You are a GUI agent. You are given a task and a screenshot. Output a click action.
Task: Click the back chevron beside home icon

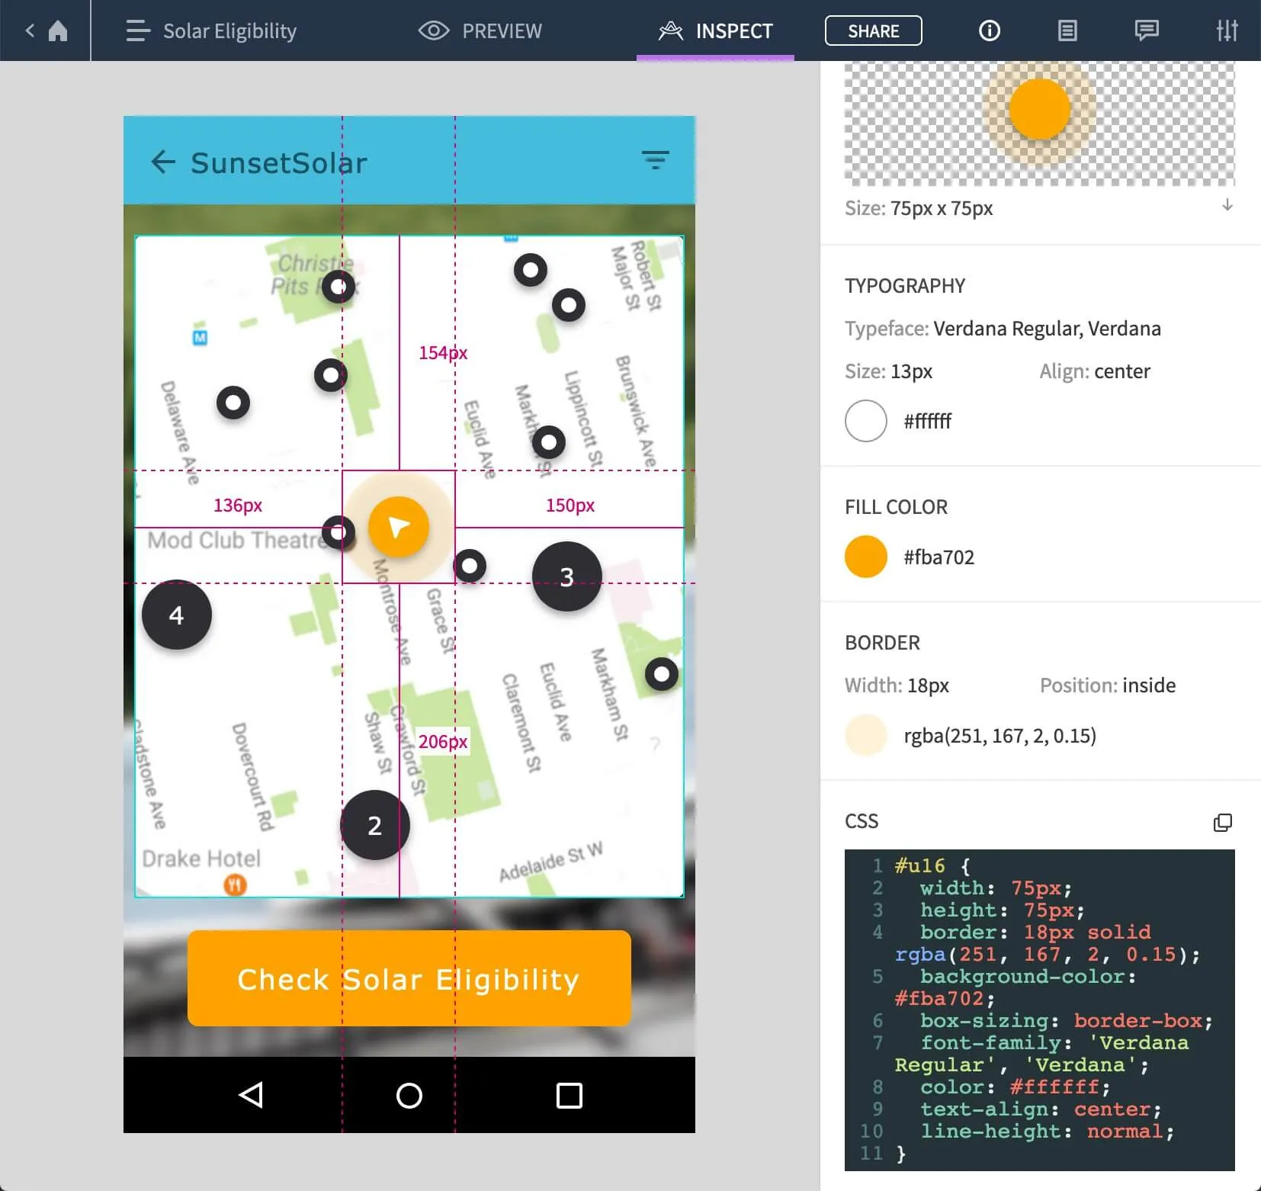(x=30, y=30)
